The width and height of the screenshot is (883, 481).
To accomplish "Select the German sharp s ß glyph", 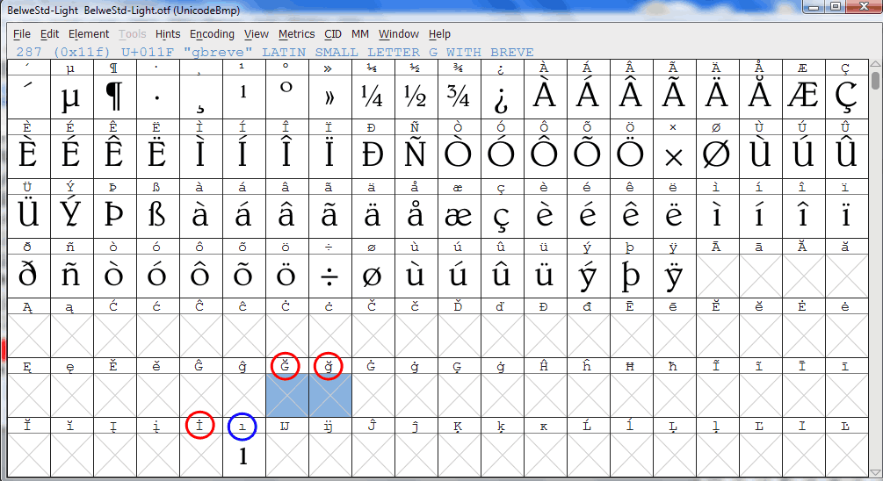I will click(157, 215).
